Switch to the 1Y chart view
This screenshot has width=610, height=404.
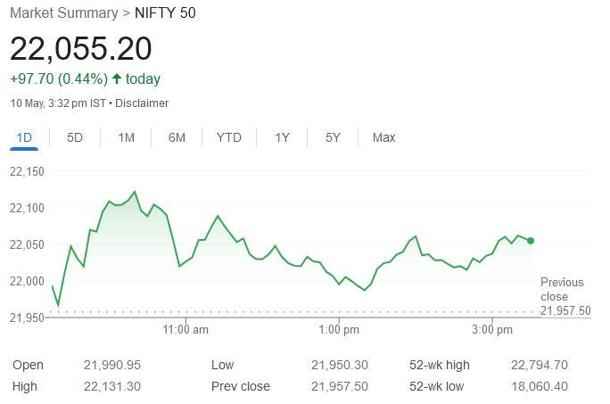(282, 137)
